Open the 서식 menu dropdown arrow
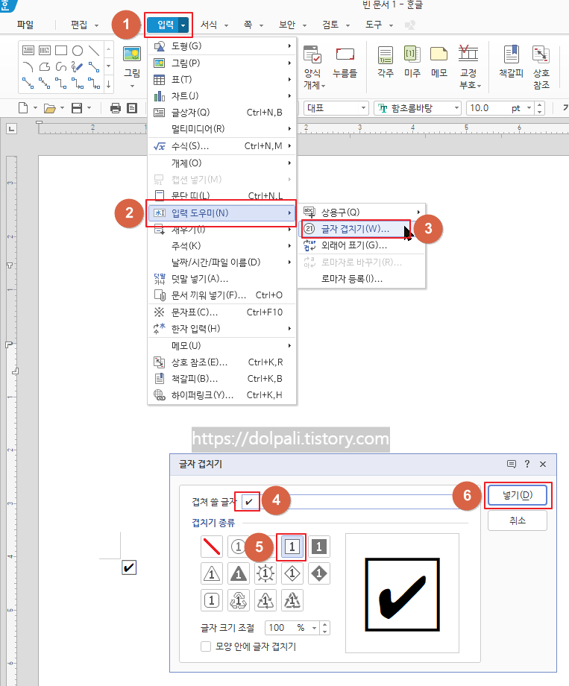Viewport: 569px width, 686px height. pyautogui.click(x=226, y=25)
